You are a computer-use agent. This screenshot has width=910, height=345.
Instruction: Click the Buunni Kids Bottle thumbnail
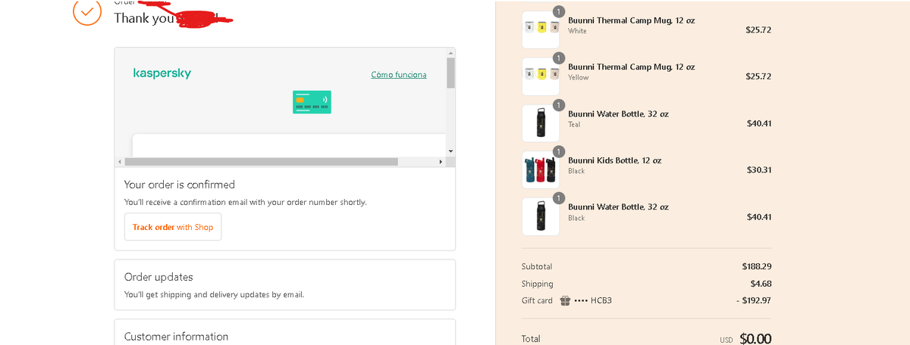(541, 170)
